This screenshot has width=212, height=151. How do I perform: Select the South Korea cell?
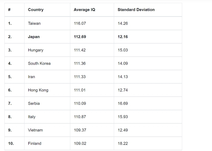point(39,63)
